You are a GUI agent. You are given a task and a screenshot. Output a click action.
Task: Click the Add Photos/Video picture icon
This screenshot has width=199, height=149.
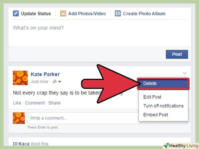63,13
